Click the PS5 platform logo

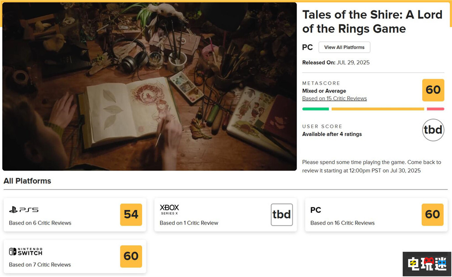(24, 210)
